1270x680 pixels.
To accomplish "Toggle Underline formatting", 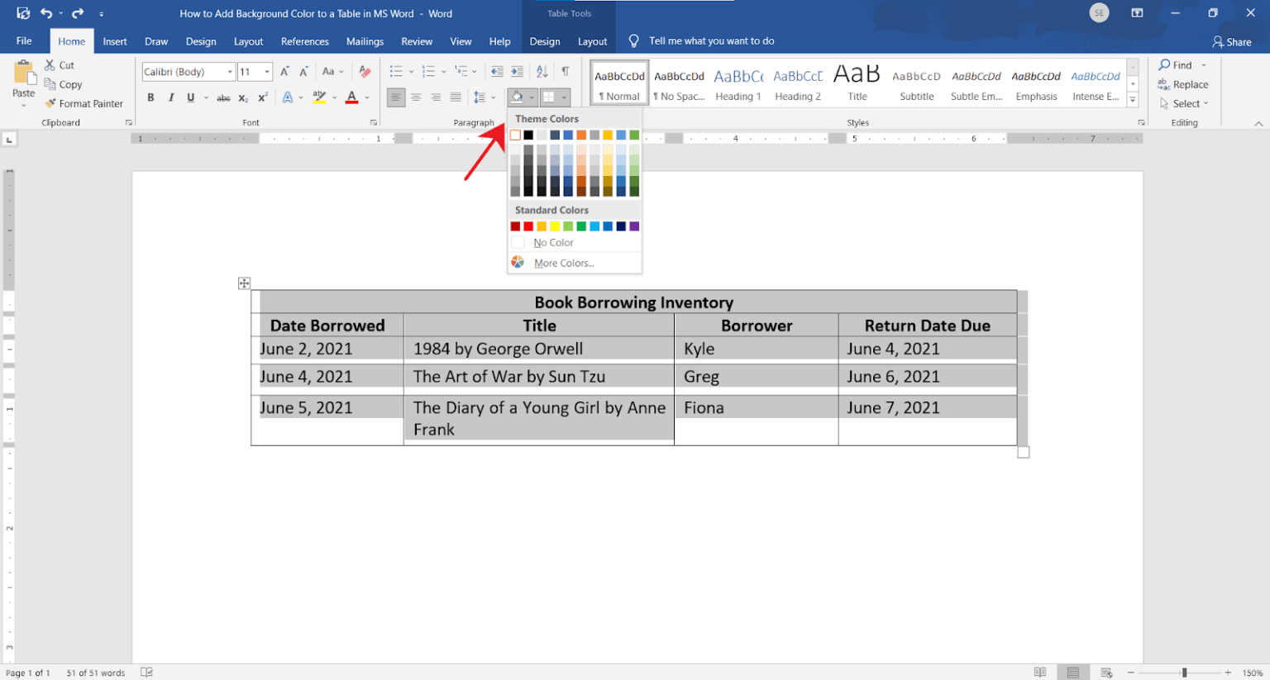I will tap(191, 97).
